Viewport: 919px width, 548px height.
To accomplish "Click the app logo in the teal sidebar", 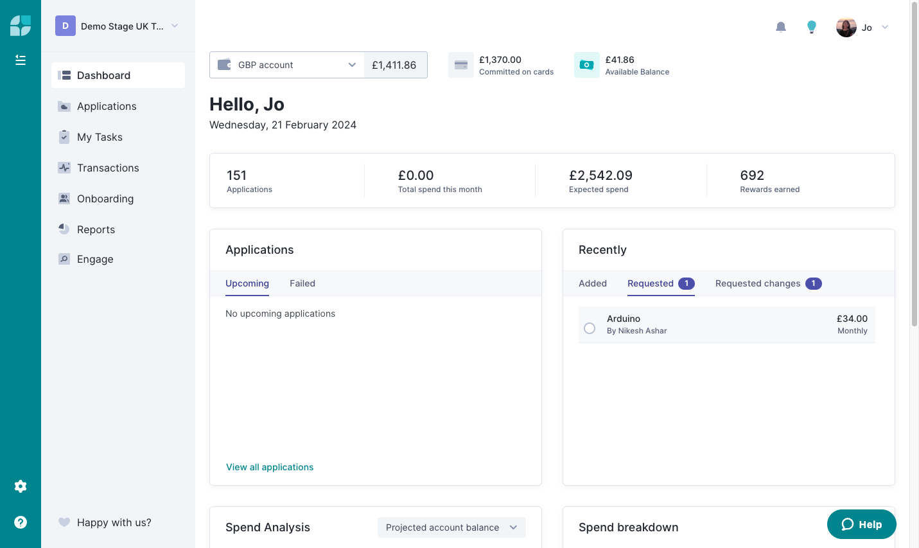I will pyautogui.click(x=21, y=26).
